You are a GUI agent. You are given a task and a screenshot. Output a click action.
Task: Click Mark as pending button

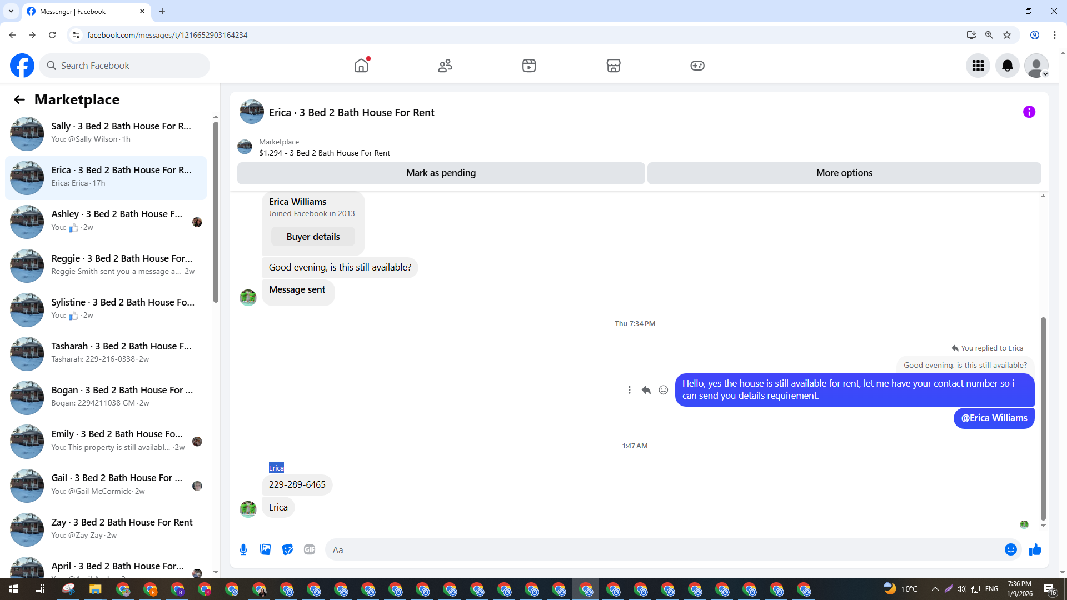pyautogui.click(x=441, y=173)
